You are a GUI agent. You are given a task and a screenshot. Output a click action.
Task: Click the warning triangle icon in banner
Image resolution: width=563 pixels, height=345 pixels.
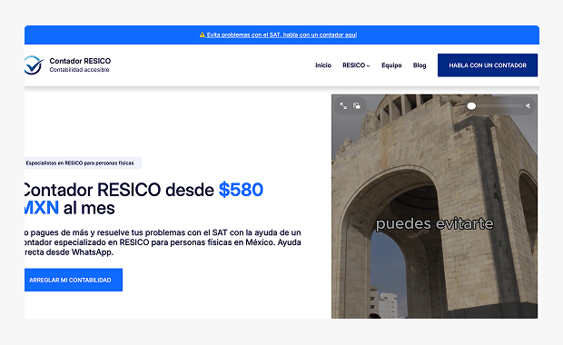(202, 34)
